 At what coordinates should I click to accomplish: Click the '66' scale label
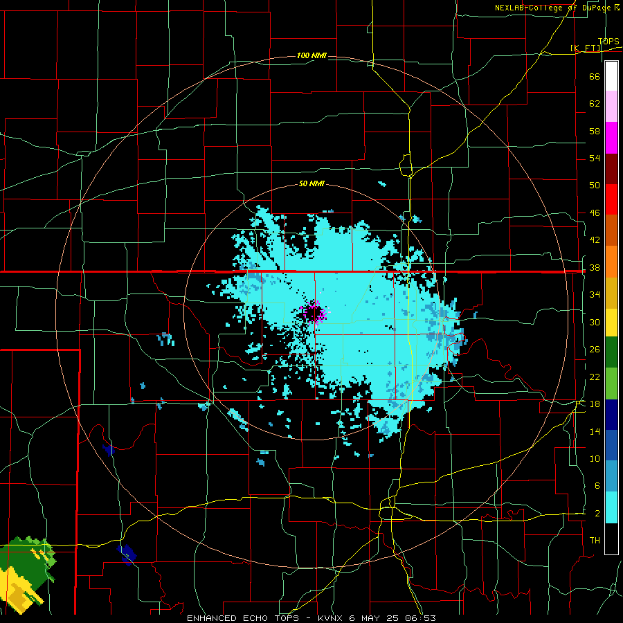pos(595,76)
